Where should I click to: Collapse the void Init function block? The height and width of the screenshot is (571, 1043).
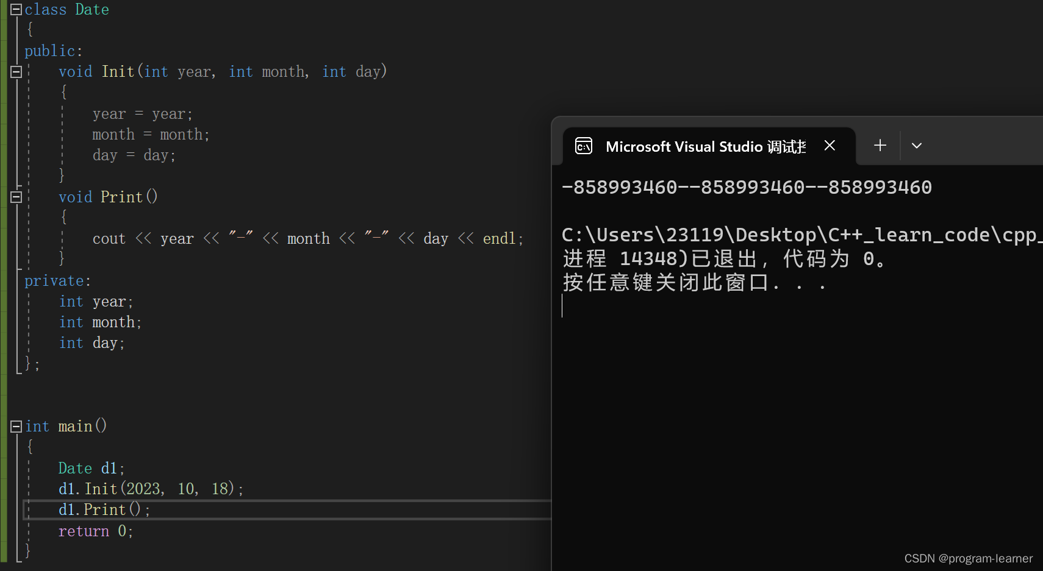tap(16, 72)
